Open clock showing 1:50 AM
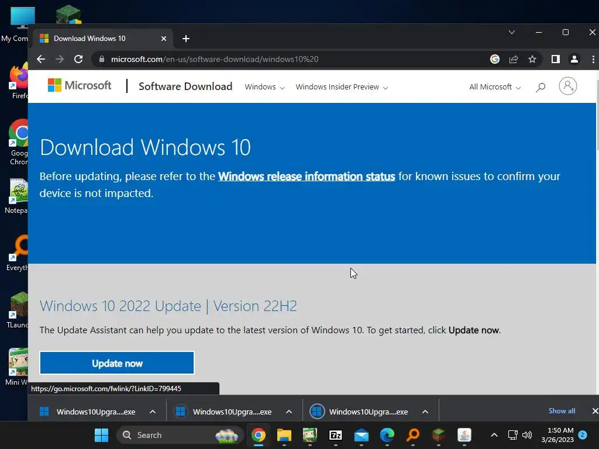Screen dimensions: 599x449 pos(557,435)
